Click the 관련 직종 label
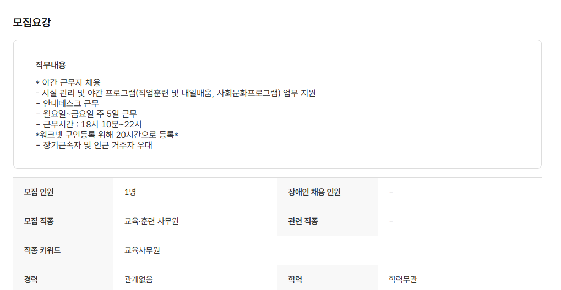This screenshot has height=290, width=561. (303, 221)
